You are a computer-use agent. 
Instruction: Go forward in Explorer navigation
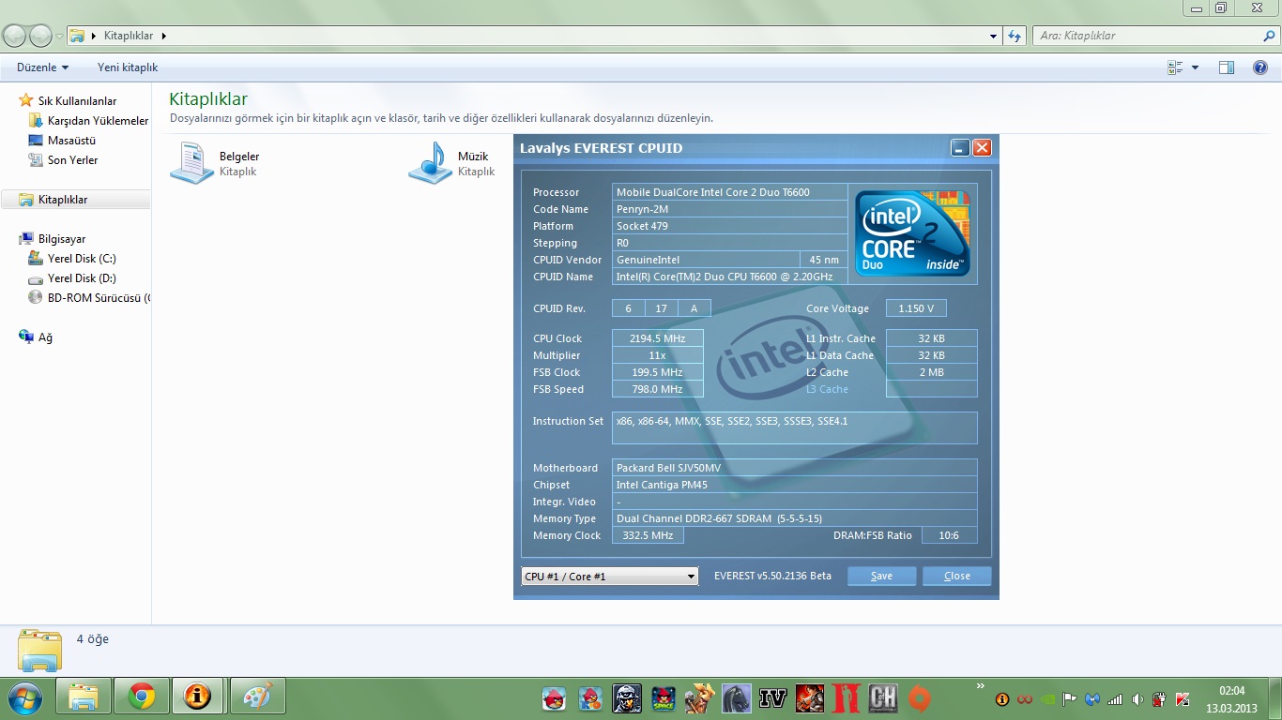40,36
